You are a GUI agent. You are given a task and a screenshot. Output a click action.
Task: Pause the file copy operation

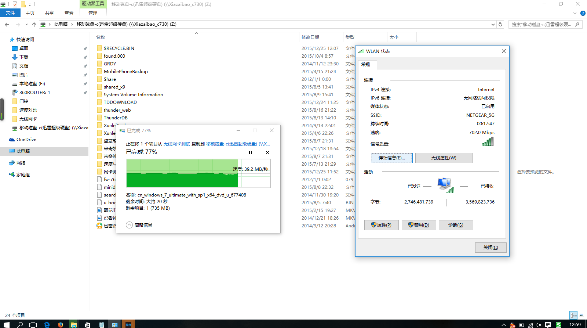[x=251, y=152]
